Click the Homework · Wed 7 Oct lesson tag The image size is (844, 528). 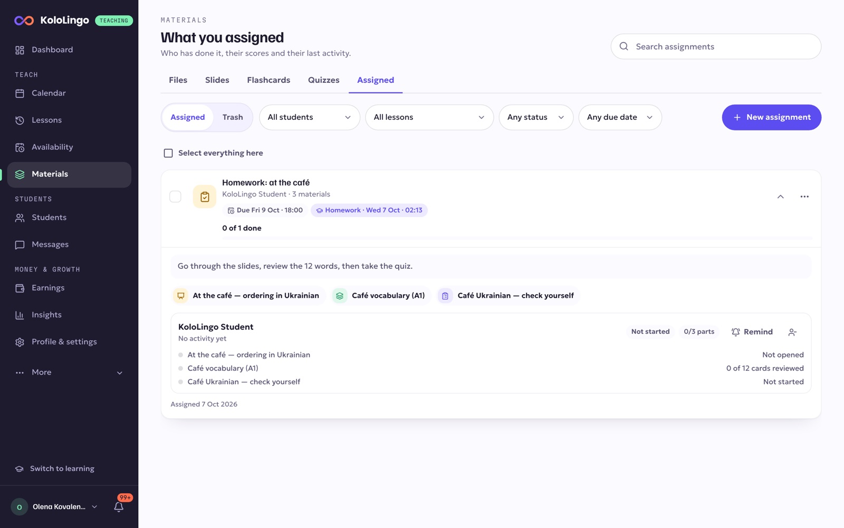click(369, 210)
